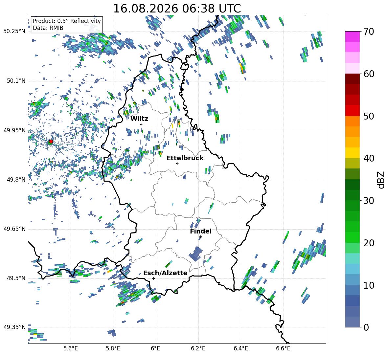
Task: Click the dBZ colorbar axis label
Action: click(381, 180)
